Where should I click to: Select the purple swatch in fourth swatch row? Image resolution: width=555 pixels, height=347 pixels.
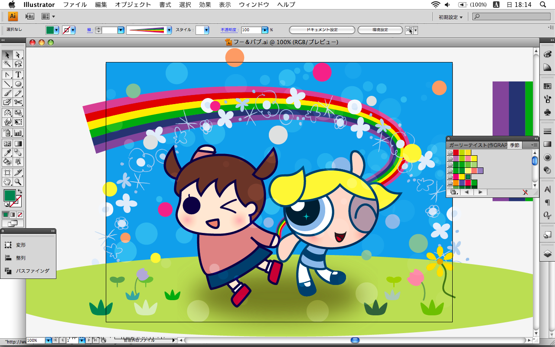pos(480,170)
